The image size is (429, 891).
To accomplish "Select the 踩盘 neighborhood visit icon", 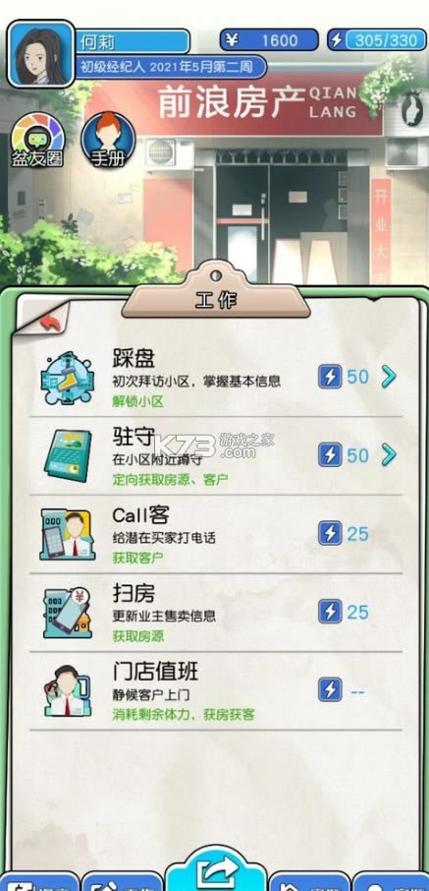I will click(x=67, y=378).
